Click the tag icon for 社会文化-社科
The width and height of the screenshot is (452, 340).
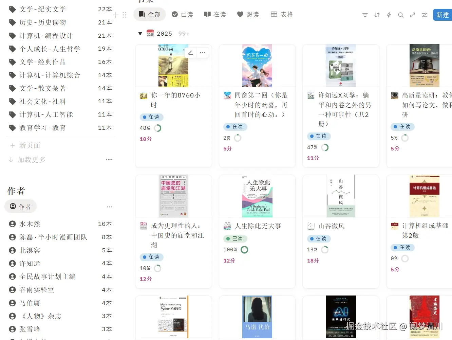[13, 102]
